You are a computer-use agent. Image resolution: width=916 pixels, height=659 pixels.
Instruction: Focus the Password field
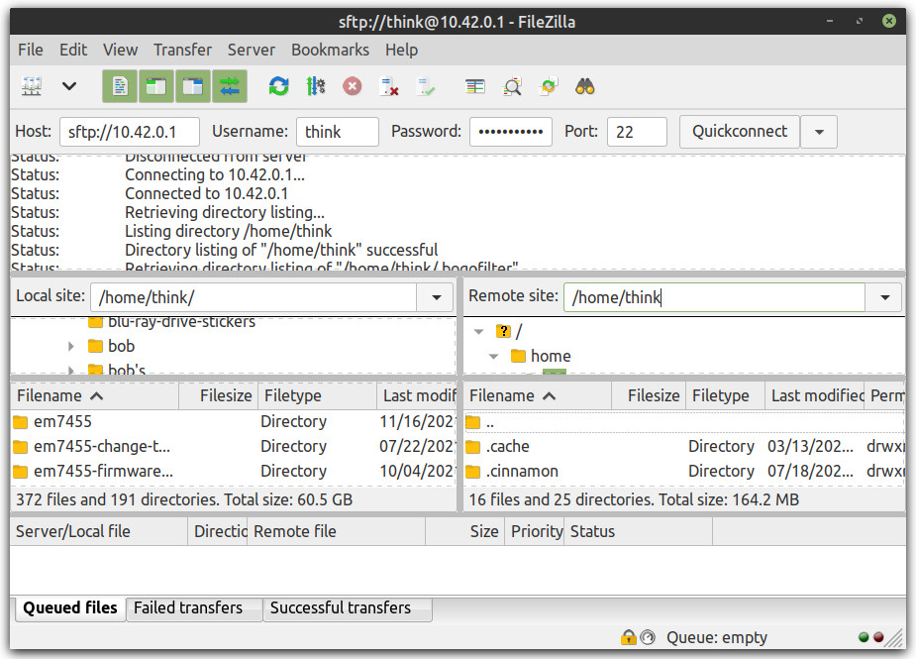[x=511, y=132]
